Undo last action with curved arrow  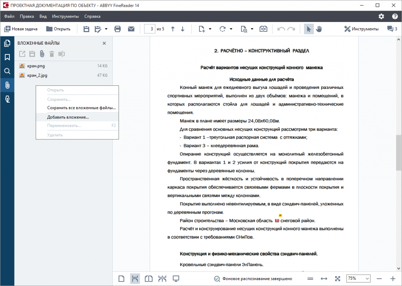click(x=281, y=29)
